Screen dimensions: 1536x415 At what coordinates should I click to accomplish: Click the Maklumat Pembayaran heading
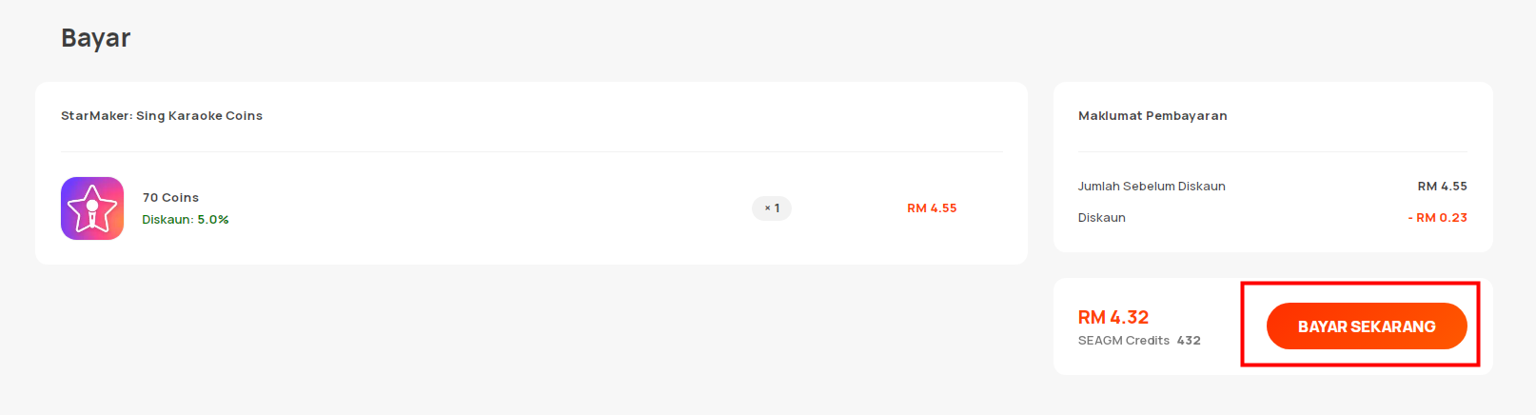(x=1152, y=116)
